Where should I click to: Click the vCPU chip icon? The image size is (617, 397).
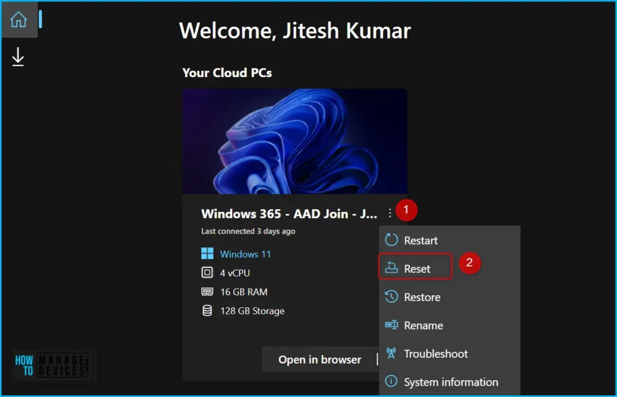pyautogui.click(x=207, y=272)
